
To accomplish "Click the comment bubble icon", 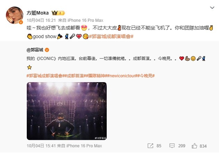I will (x=172, y=146).
